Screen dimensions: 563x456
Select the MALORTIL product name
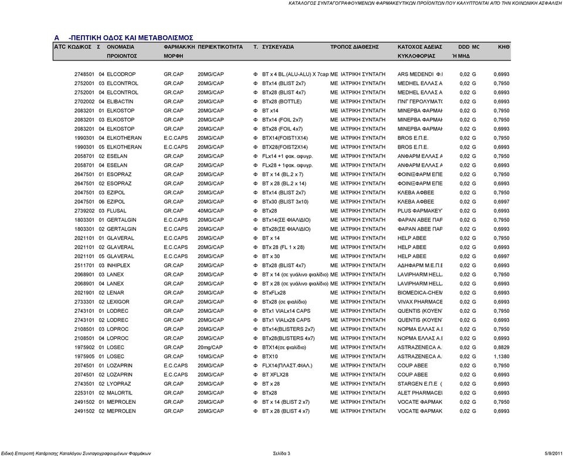[x=119, y=393]
